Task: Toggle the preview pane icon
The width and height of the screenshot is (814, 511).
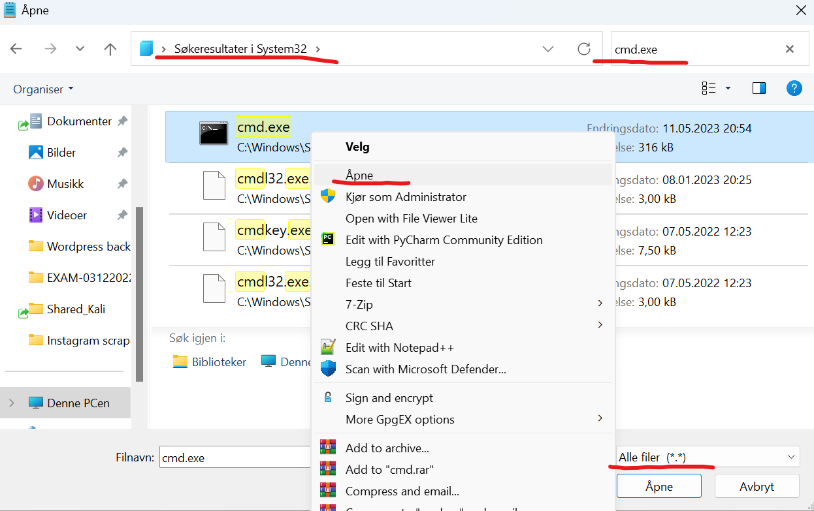Action: (x=759, y=89)
